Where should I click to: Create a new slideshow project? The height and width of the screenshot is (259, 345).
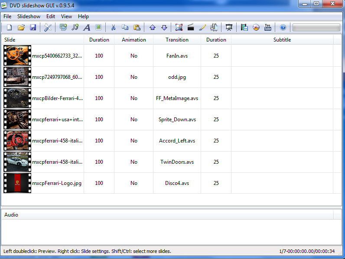[9, 27]
